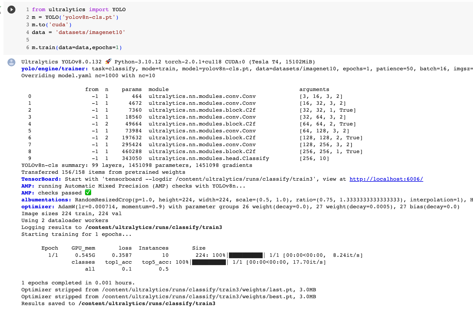
Task: Click the YOLOv8n-cls summary line
Action: coord(137,165)
